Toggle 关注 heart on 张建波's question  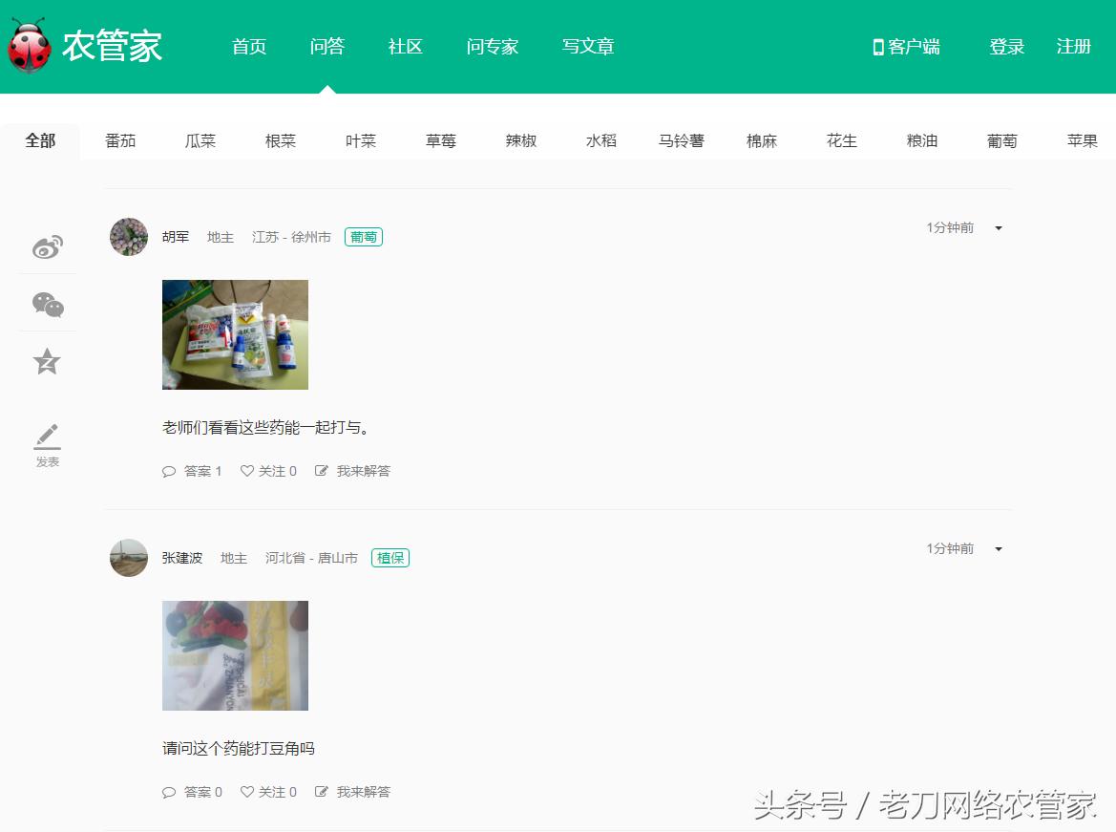pos(247,791)
